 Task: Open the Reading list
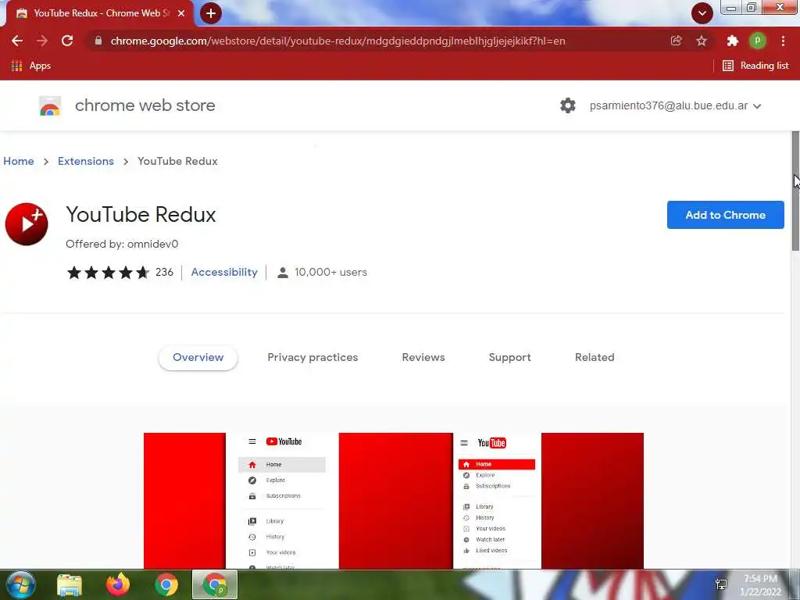tap(755, 66)
